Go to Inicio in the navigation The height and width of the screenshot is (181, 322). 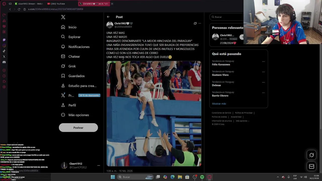69,27
